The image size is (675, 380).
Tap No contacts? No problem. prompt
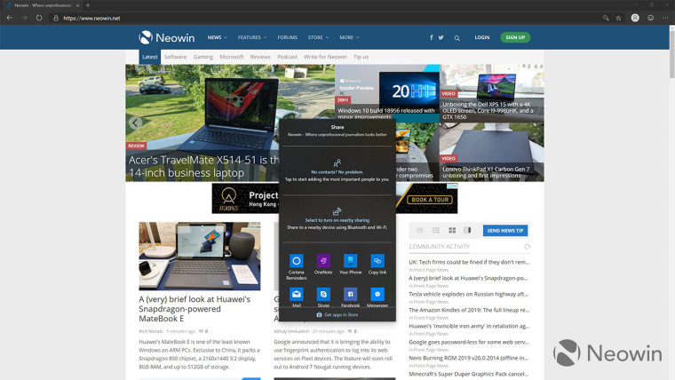(x=337, y=171)
